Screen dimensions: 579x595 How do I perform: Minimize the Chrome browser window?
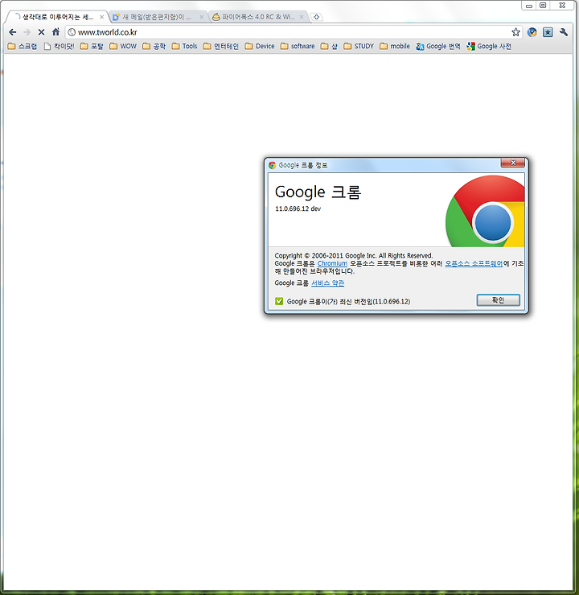(529, 6)
